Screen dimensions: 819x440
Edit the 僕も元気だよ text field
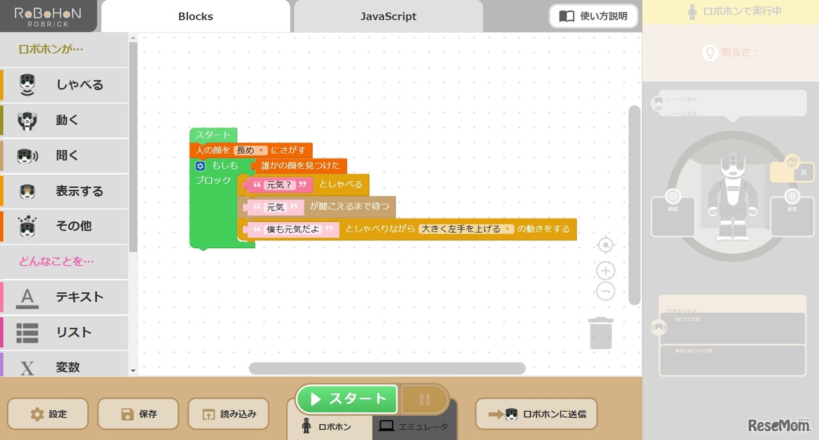click(x=293, y=229)
